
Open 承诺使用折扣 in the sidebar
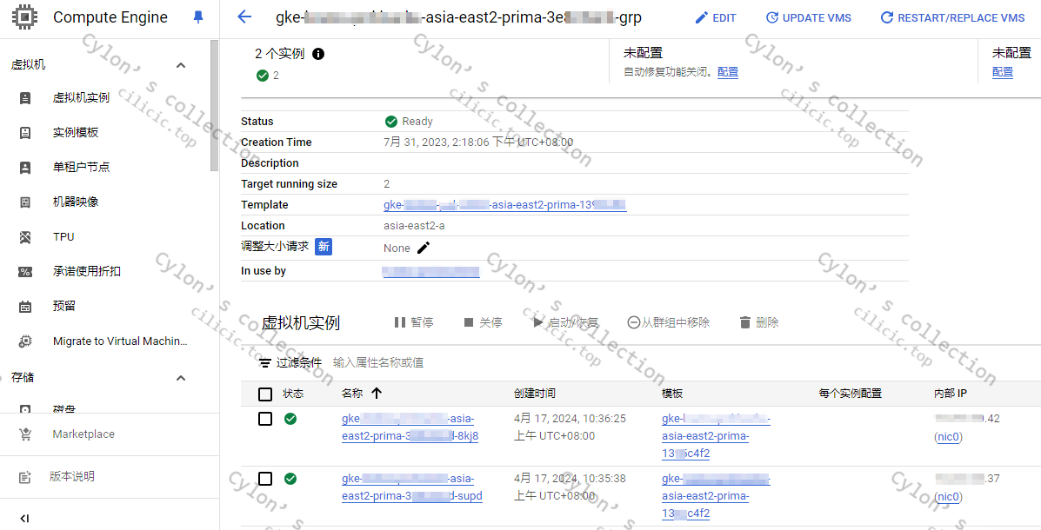87,271
